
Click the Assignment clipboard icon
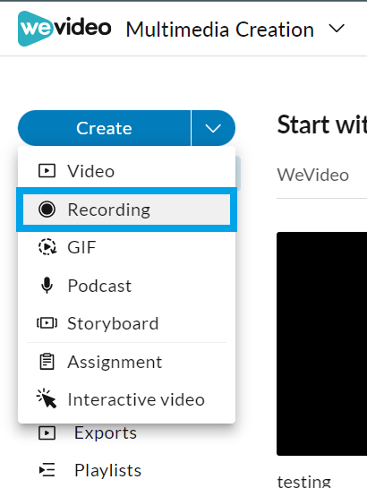(x=47, y=362)
